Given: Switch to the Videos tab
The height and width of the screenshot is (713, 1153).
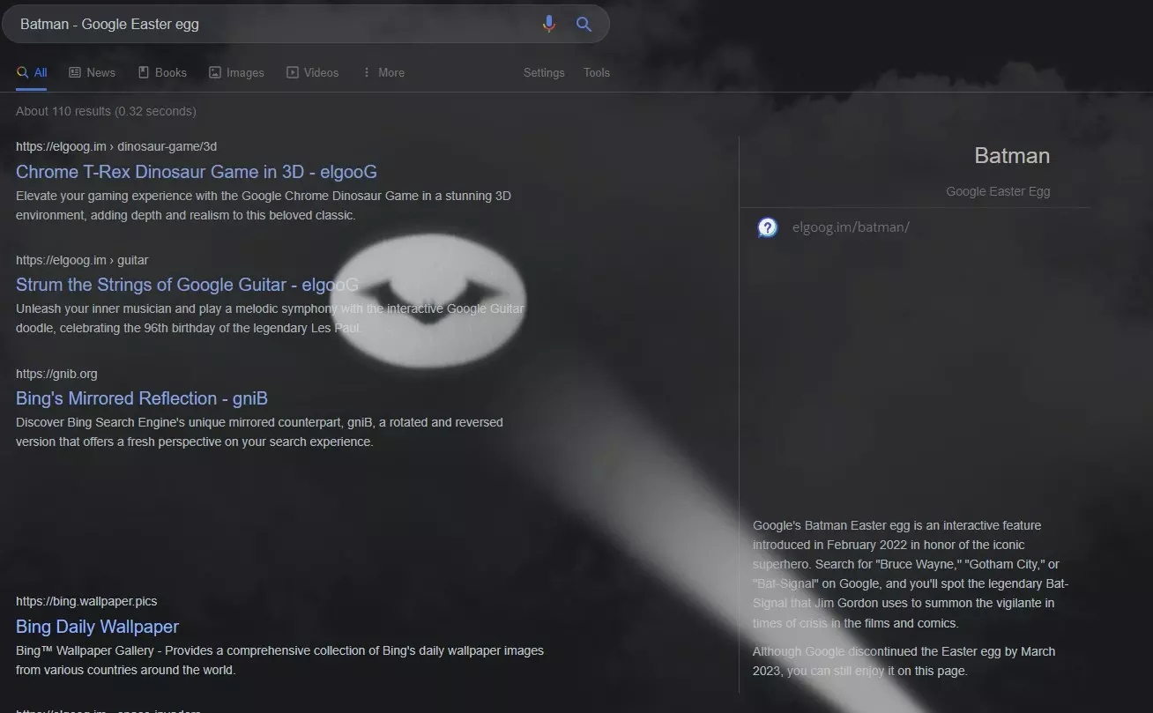Looking at the screenshot, I should point(312,72).
